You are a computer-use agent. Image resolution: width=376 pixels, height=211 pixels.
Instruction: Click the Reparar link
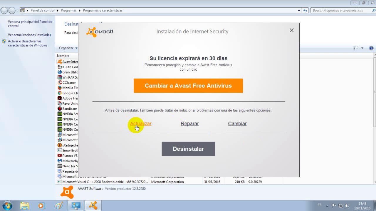pos(190,124)
